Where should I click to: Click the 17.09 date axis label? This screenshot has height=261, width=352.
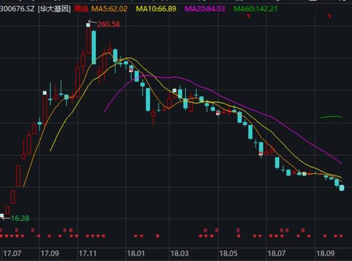pyautogui.click(x=50, y=254)
